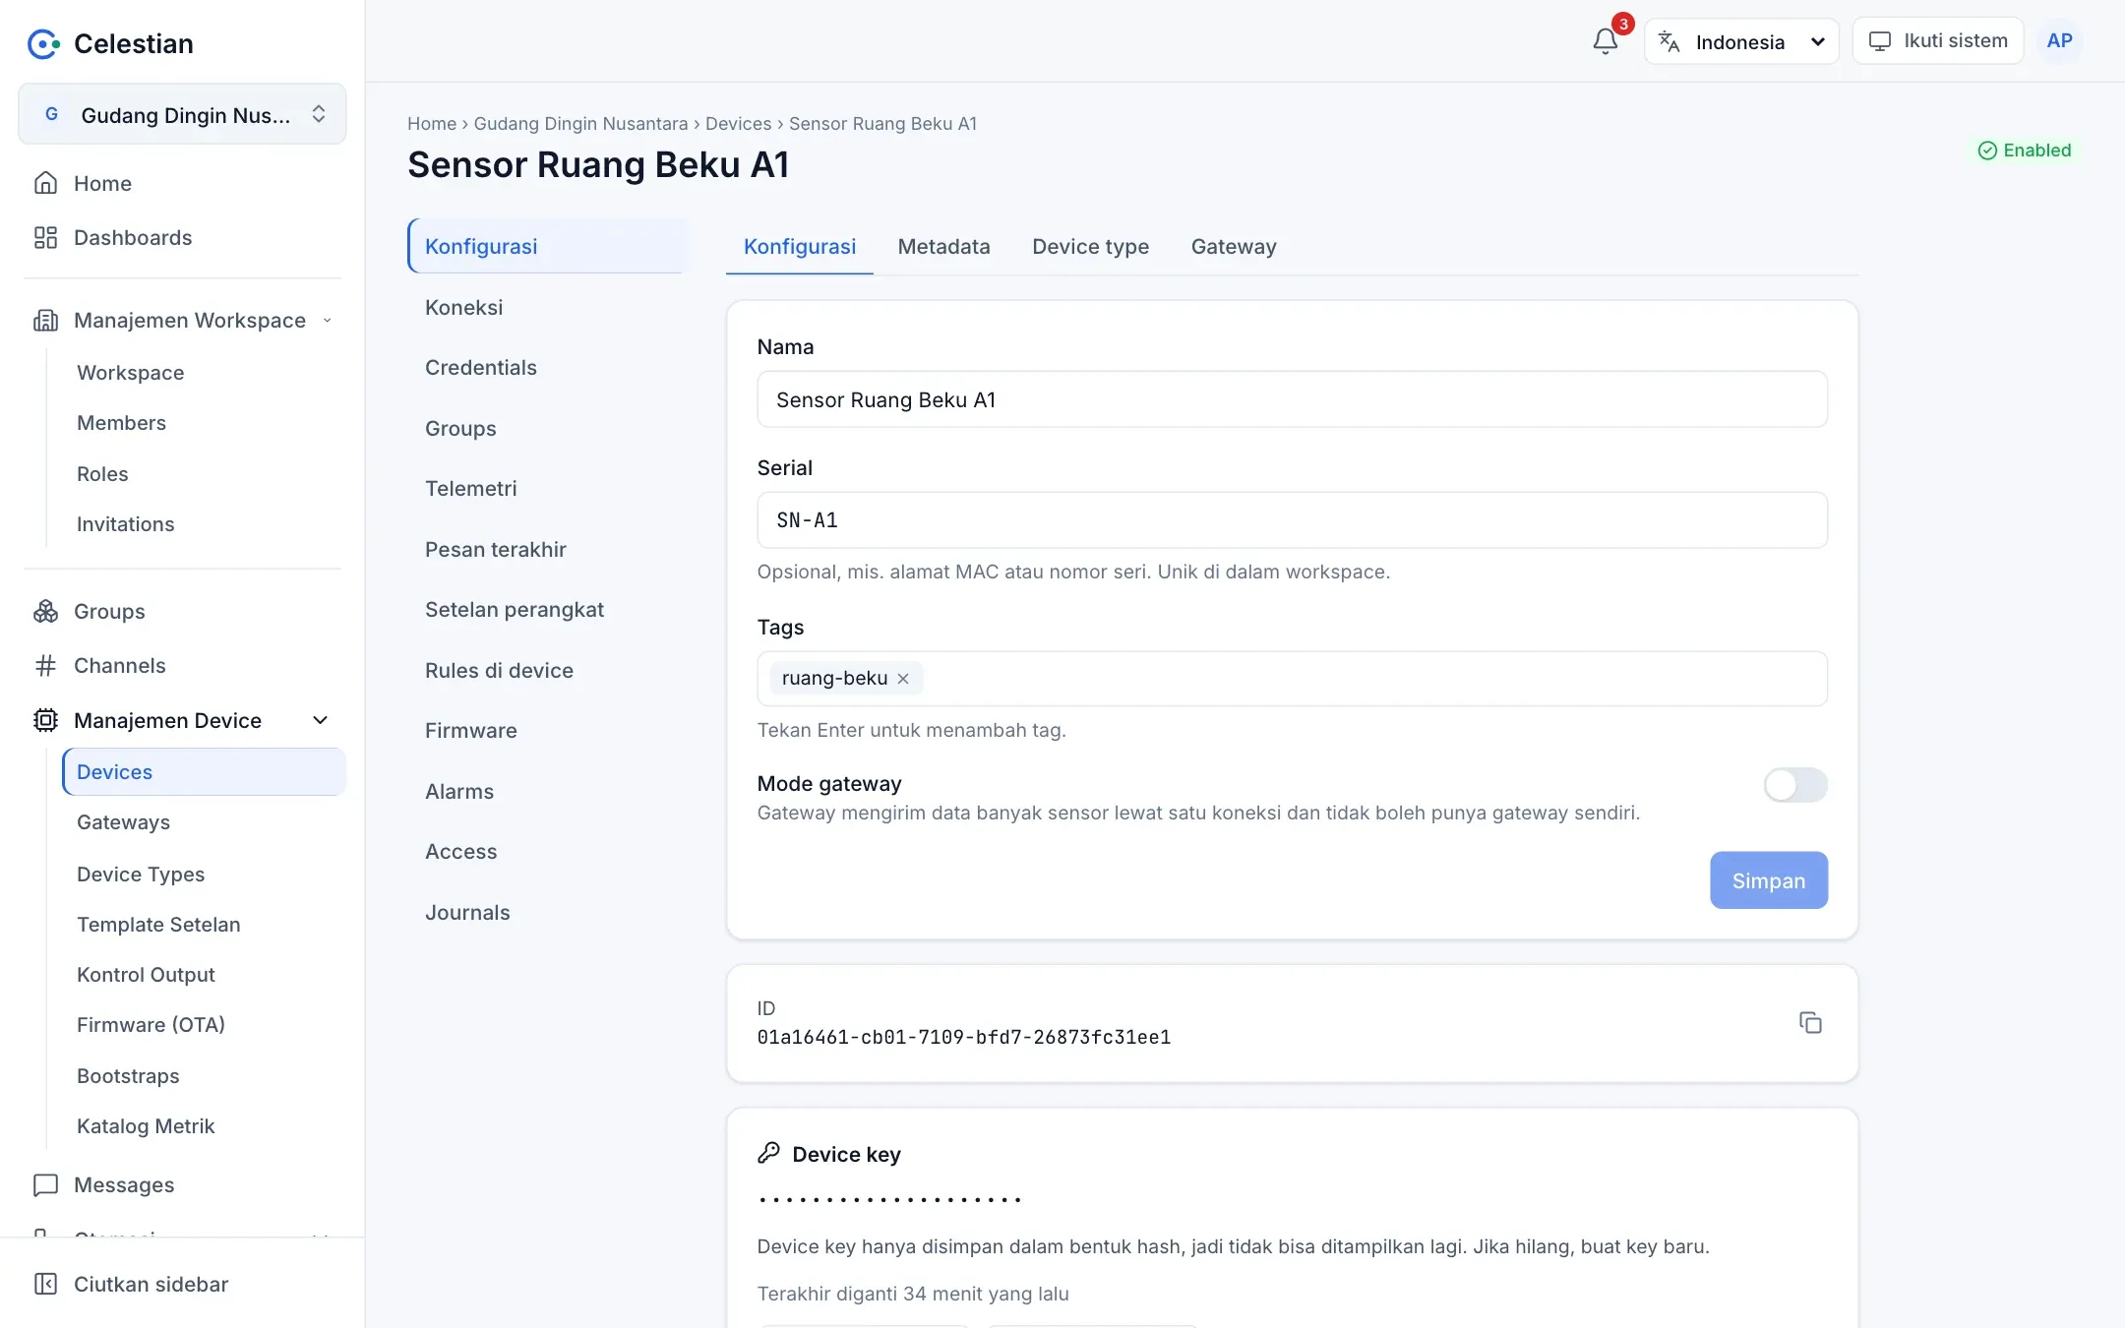Image resolution: width=2125 pixels, height=1328 pixels.
Task: Open the notifications bell
Action: pos(1605,41)
